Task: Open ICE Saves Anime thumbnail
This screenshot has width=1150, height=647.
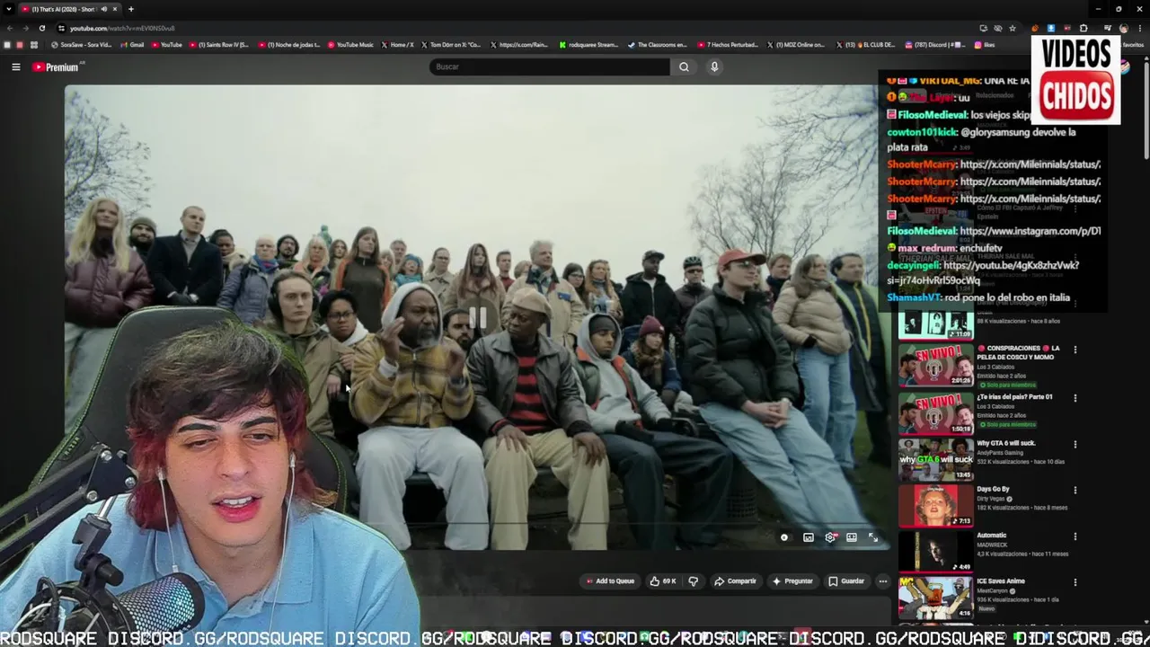Action: (x=935, y=598)
